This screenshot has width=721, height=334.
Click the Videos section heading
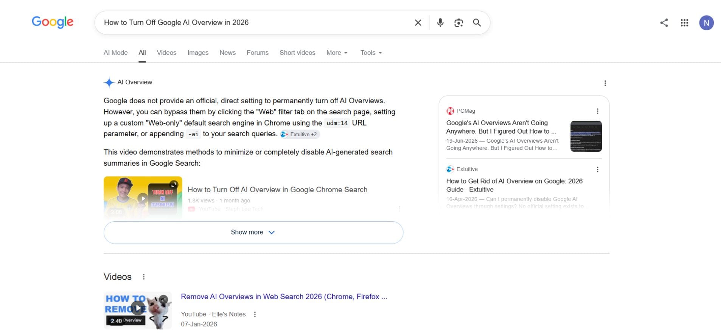(118, 277)
